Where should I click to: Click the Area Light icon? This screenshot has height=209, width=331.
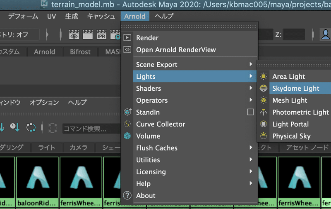(263, 76)
